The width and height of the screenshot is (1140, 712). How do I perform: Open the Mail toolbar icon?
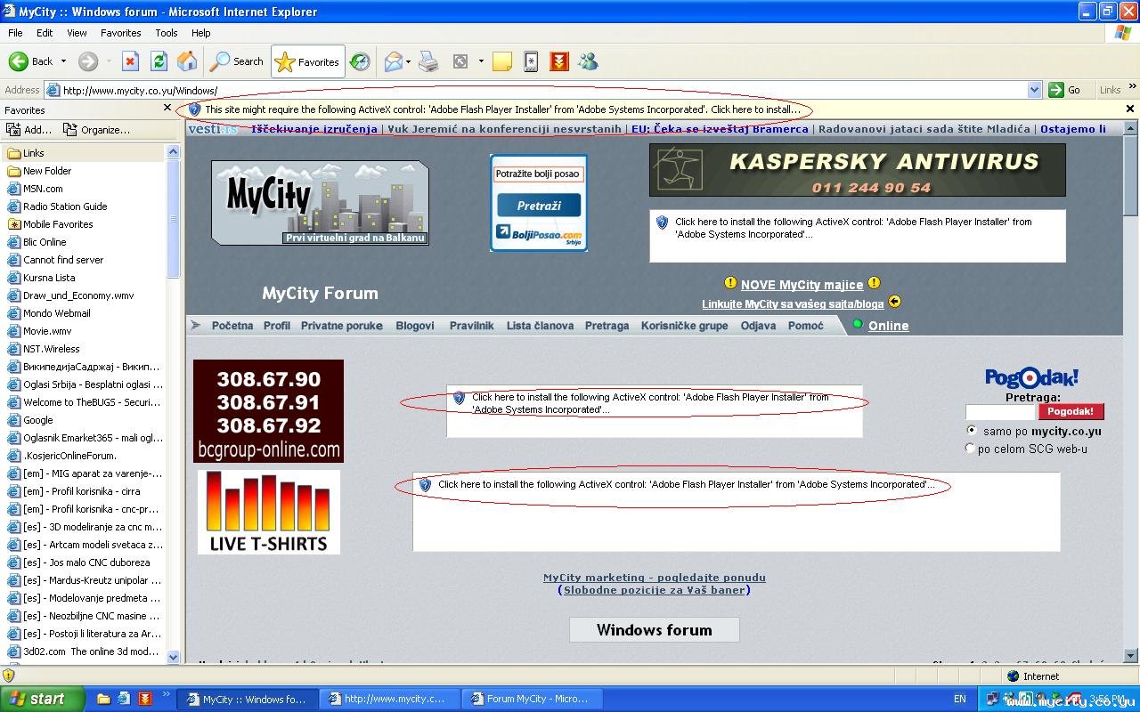pyautogui.click(x=393, y=61)
